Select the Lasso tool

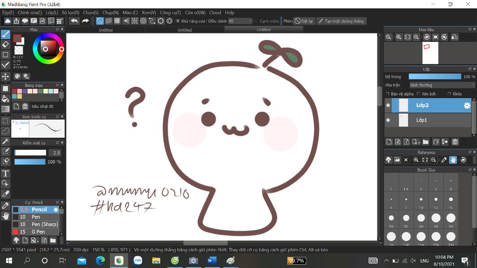pyautogui.click(x=6, y=131)
